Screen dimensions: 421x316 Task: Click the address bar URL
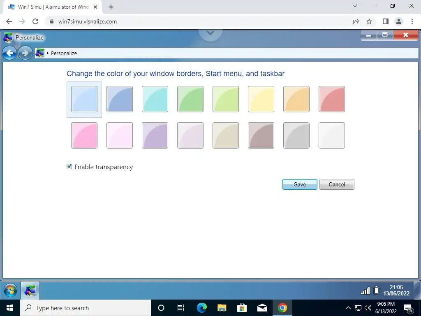[x=88, y=22]
